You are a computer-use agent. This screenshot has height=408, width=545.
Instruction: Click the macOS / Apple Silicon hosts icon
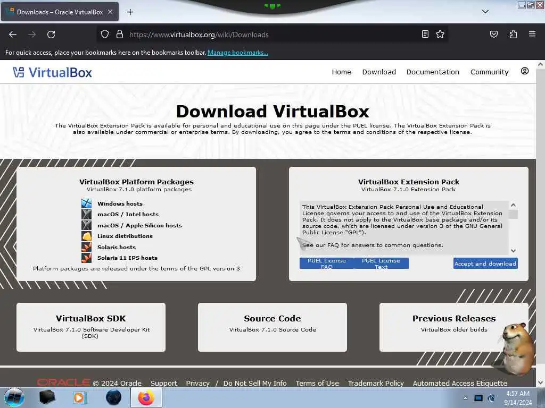click(87, 225)
